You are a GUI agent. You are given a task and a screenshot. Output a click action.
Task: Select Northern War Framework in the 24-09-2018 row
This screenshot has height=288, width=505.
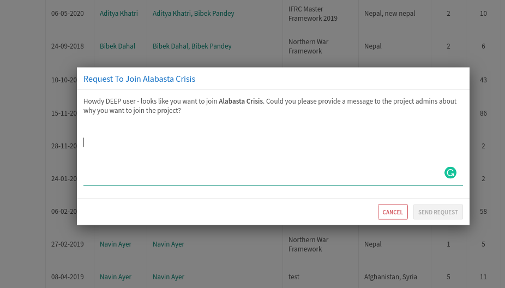308,46
